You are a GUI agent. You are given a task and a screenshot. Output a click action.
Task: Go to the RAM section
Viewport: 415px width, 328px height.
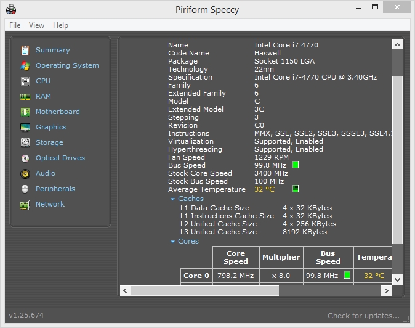[43, 96]
